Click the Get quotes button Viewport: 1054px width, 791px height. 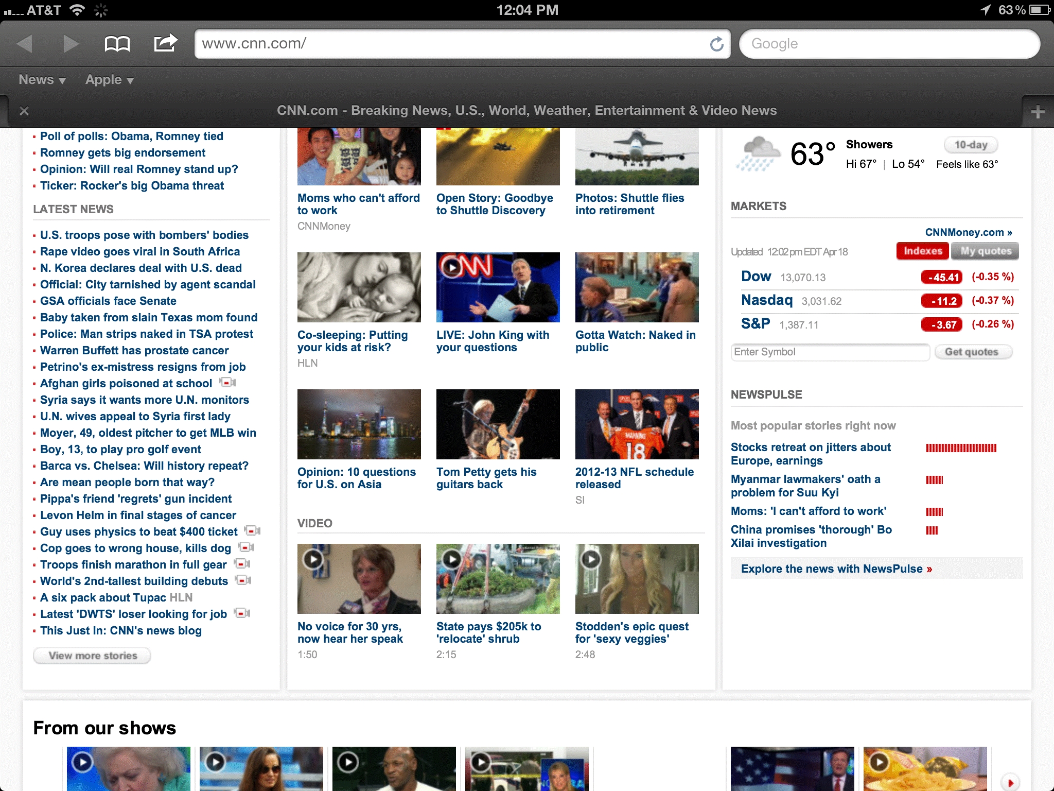pyautogui.click(x=973, y=352)
